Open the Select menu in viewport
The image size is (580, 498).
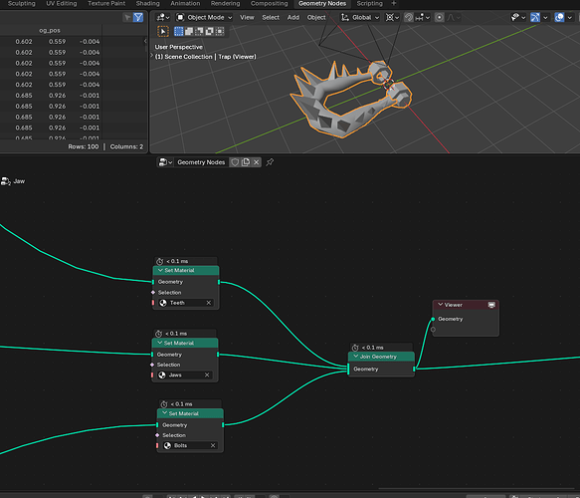pos(271,17)
